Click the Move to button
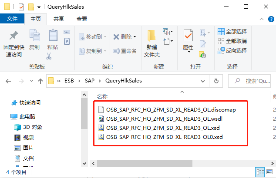The height and width of the screenshot is (178, 276). pos(93,37)
